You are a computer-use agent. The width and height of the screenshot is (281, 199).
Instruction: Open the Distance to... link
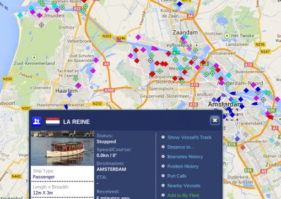[180, 147]
